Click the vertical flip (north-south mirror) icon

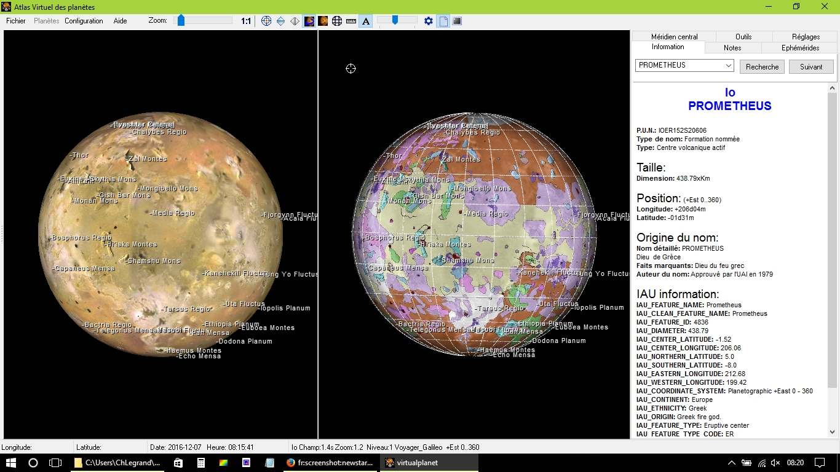[280, 21]
